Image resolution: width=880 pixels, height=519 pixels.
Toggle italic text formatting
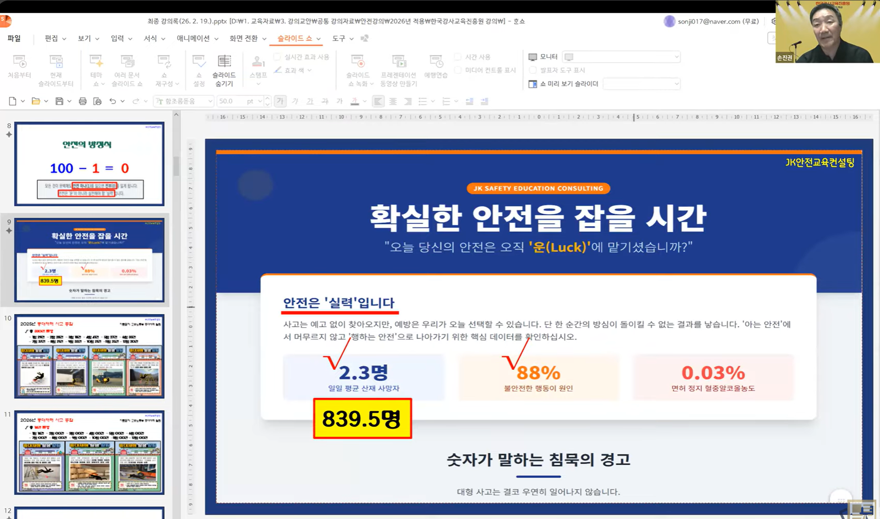pyautogui.click(x=295, y=101)
